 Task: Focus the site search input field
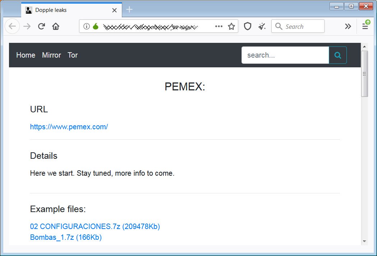pyautogui.click(x=285, y=55)
